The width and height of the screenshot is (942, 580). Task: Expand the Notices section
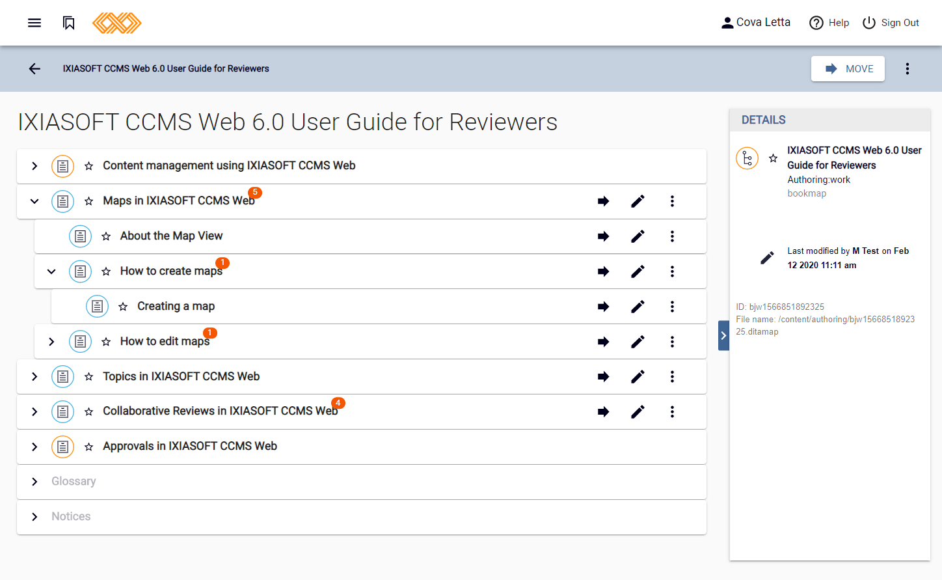tap(34, 517)
